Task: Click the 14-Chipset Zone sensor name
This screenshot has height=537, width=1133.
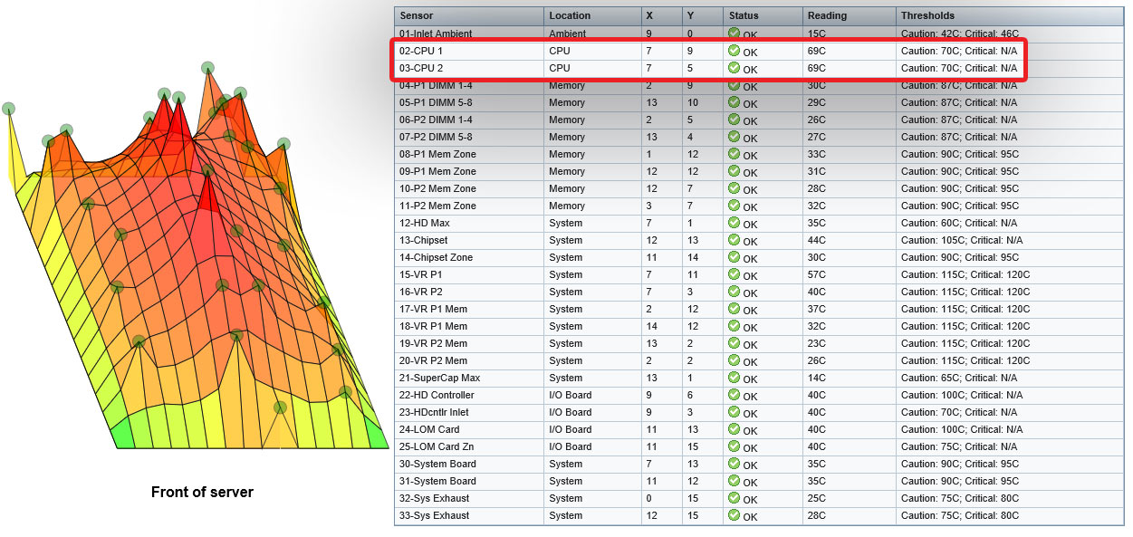Action: 436,257
